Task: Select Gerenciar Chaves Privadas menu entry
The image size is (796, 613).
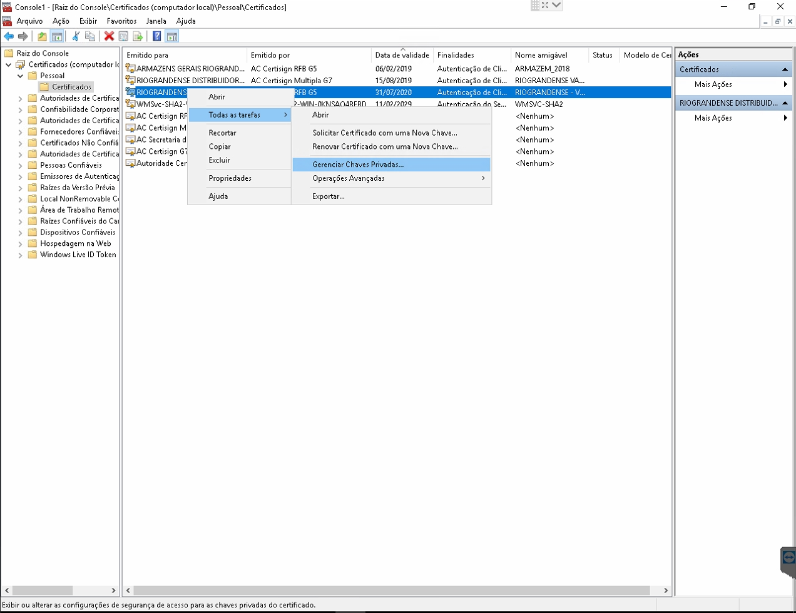Action: (358, 165)
